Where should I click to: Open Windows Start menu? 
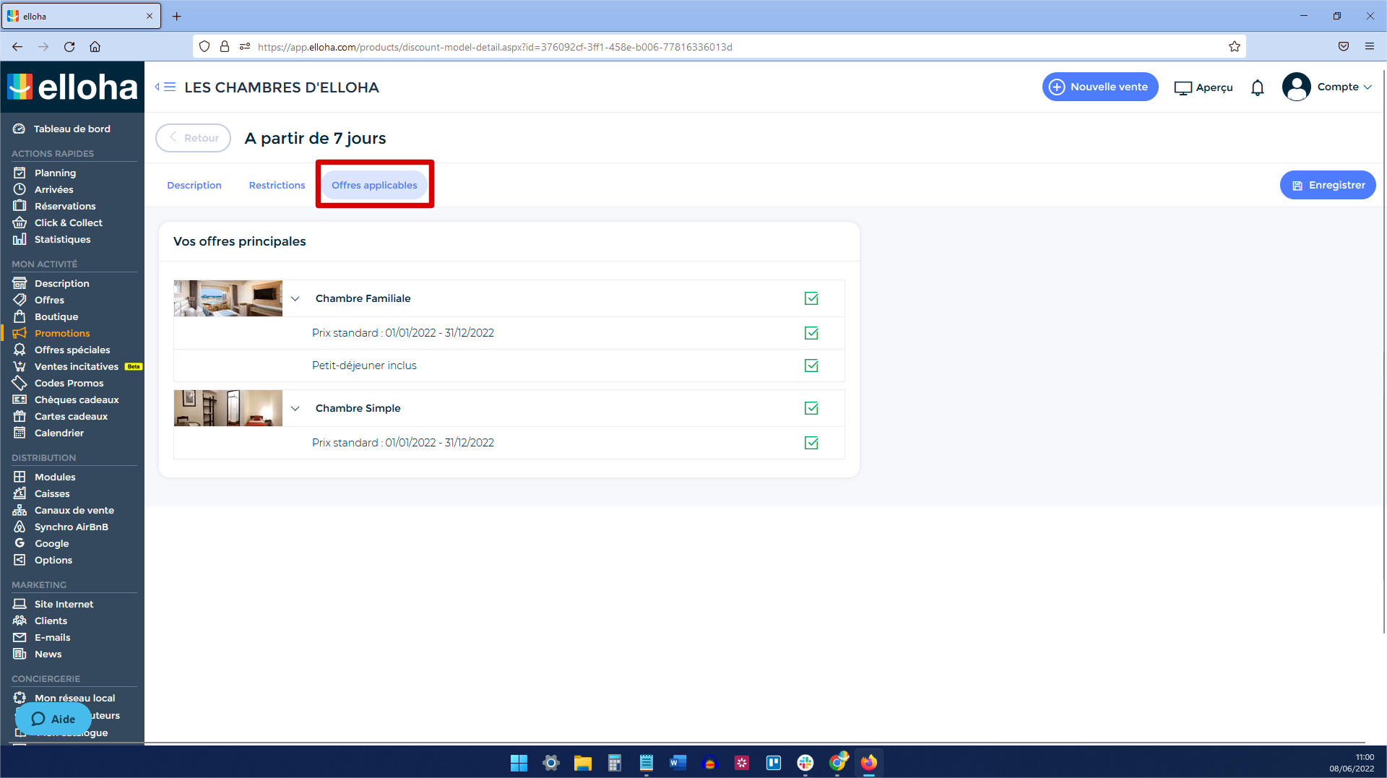(519, 763)
